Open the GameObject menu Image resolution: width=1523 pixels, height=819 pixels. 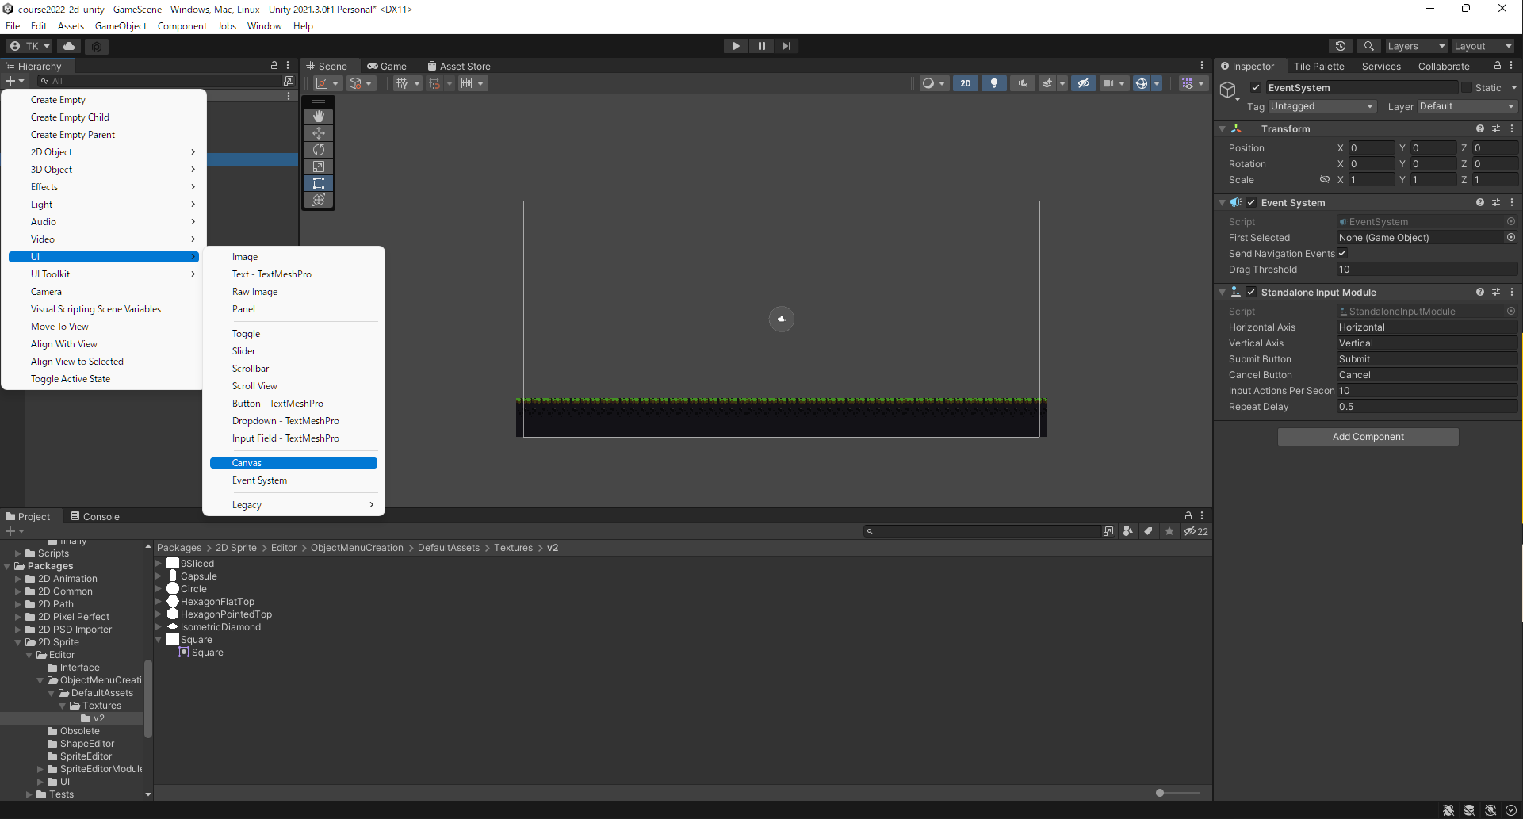point(121,26)
